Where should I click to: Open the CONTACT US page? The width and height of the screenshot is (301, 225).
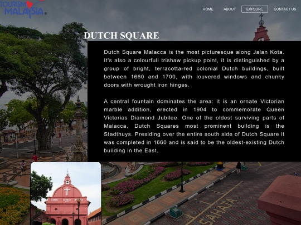point(285,9)
